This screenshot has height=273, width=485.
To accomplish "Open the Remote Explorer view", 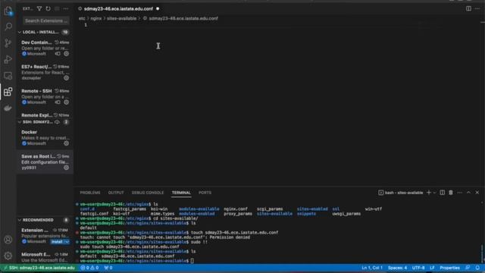I will [8, 76].
